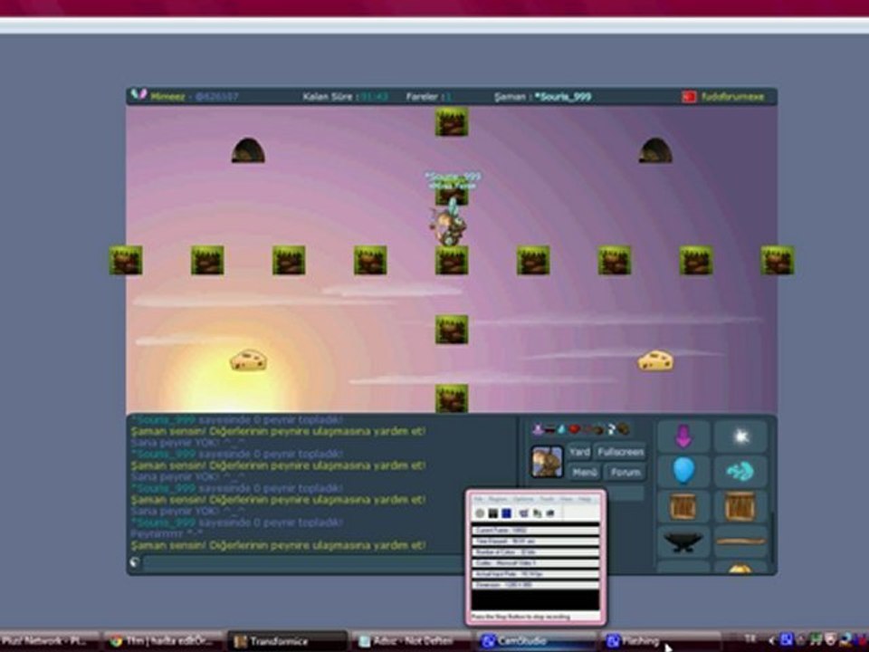This screenshot has height=652, width=869.
Task: Pick the black anvil shaman item
Action: (x=683, y=542)
